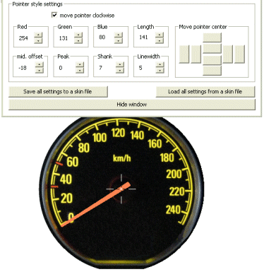Increase the Linewidth value

160,65
